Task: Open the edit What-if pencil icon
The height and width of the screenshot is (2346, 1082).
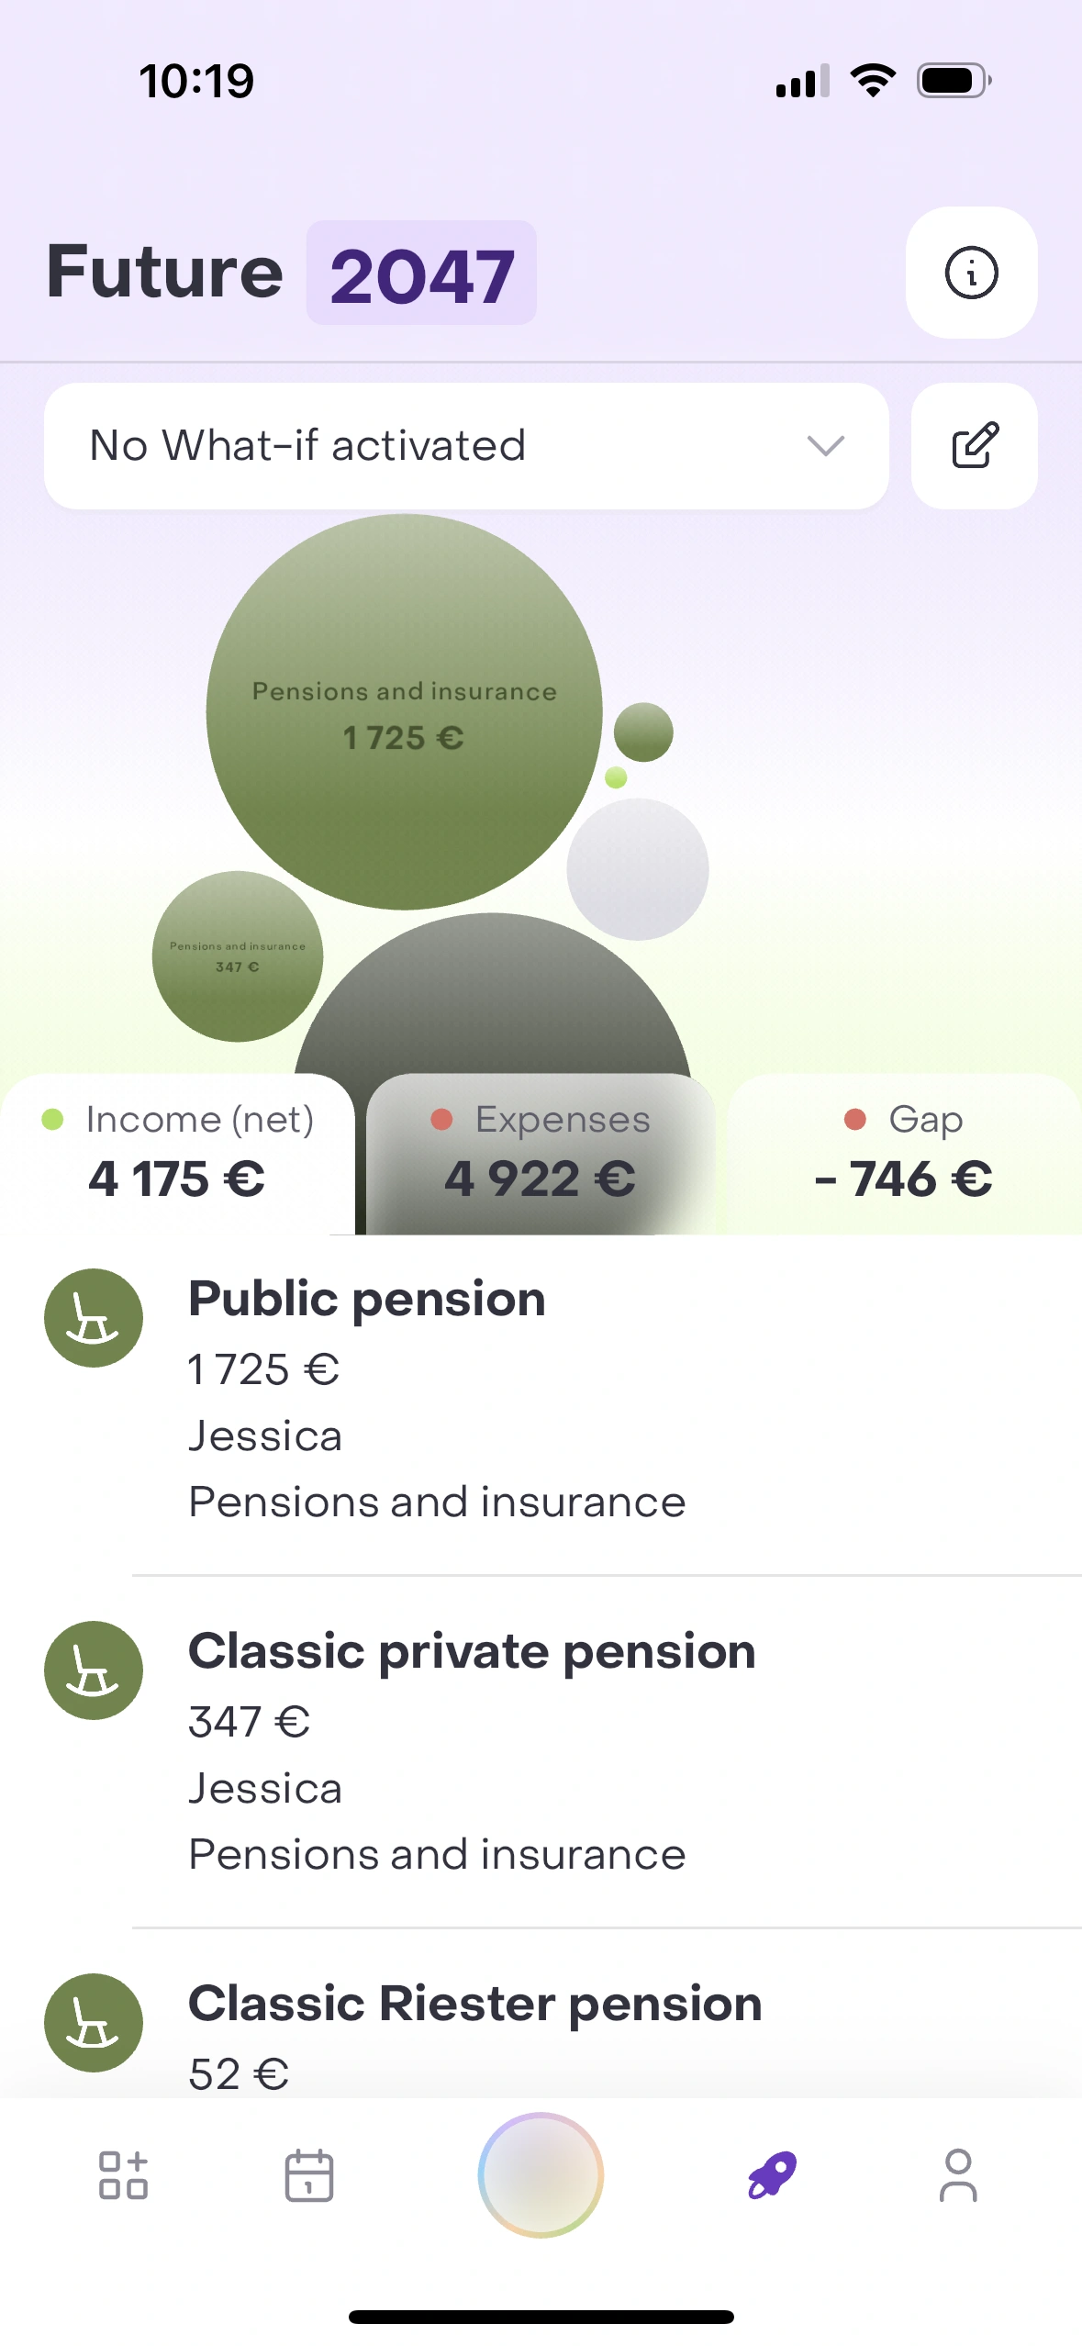Action: click(974, 446)
